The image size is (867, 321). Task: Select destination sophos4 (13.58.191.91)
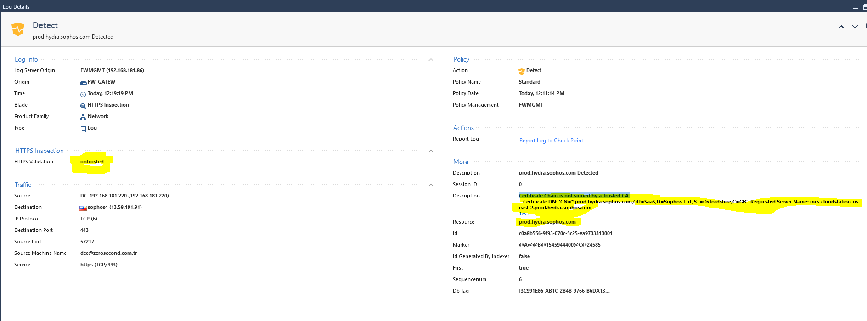click(x=115, y=207)
